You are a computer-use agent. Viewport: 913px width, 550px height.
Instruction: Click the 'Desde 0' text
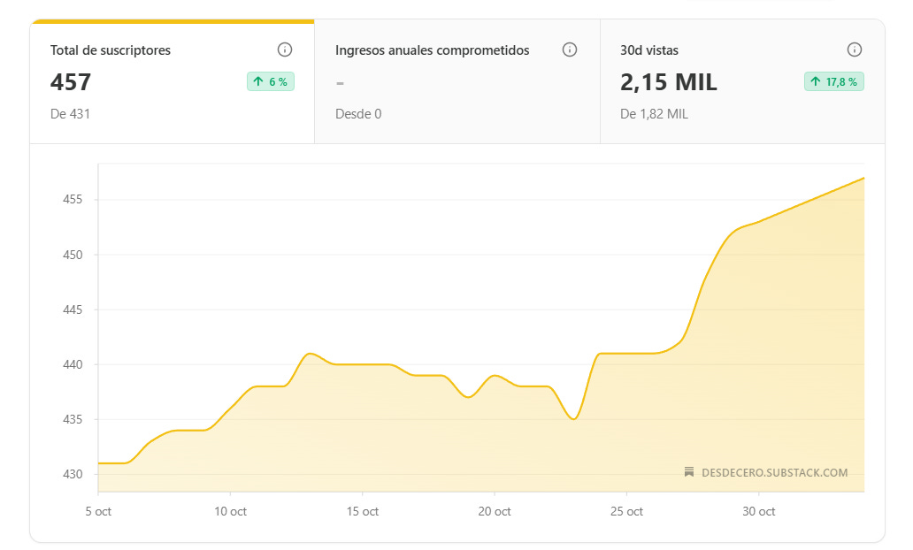click(358, 114)
